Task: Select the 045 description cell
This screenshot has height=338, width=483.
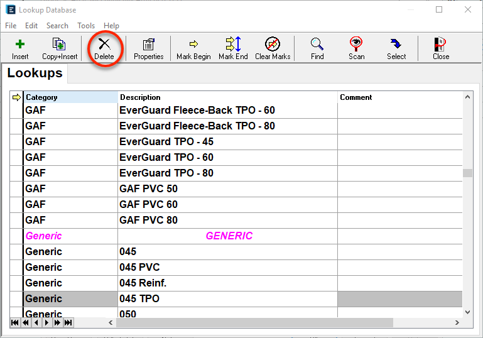Action: (227, 252)
